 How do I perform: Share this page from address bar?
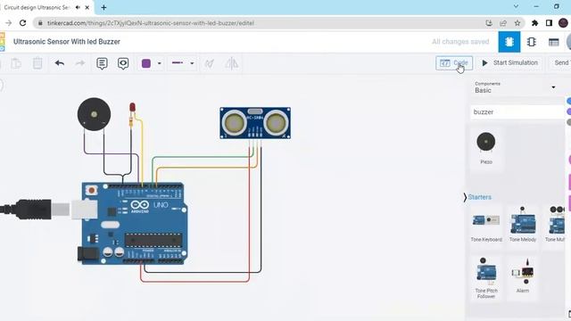503,23
